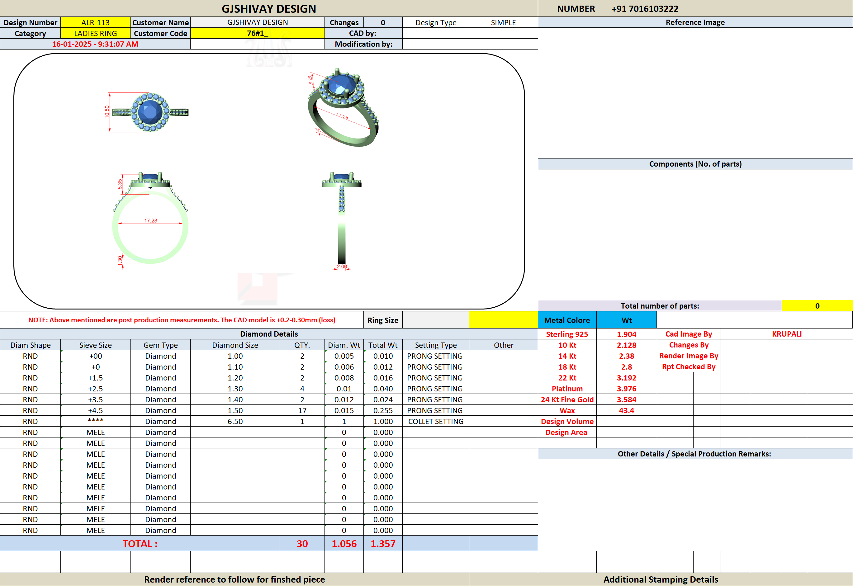
Task: Click the Sieve Size column header
Action: tap(96, 345)
